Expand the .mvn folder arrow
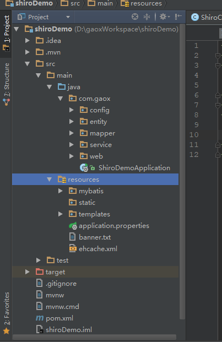The height and width of the screenshot is (342, 222). [x=27, y=52]
